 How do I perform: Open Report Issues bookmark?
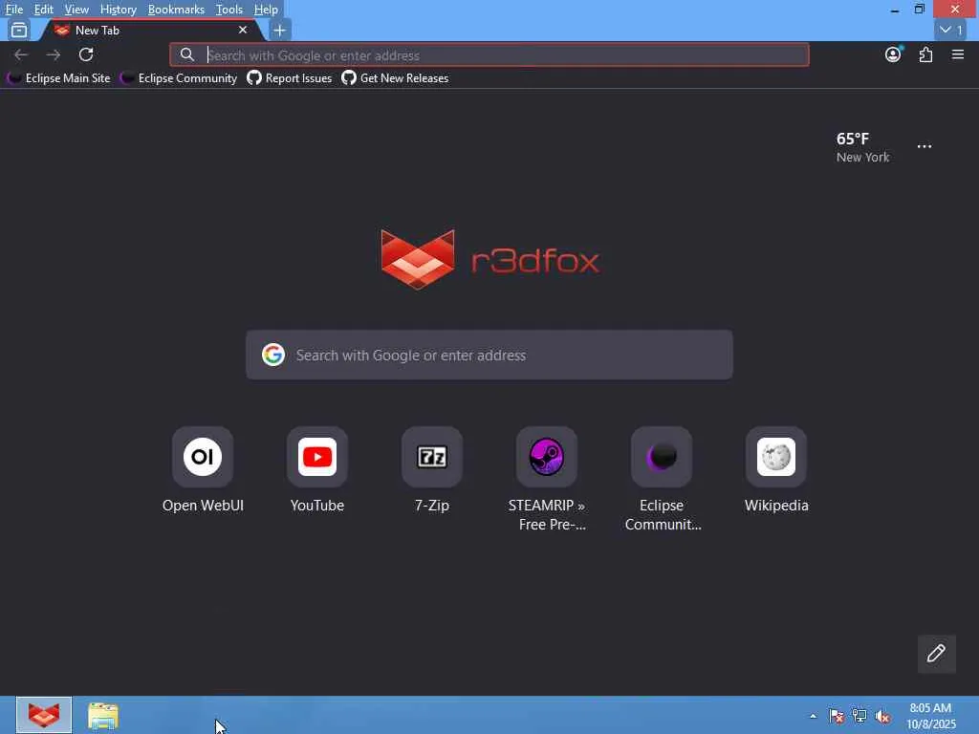[x=289, y=78]
